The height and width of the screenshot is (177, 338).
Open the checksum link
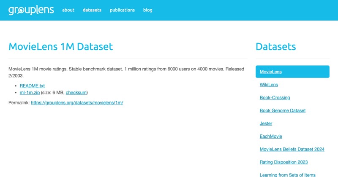[x=76, y=92]
